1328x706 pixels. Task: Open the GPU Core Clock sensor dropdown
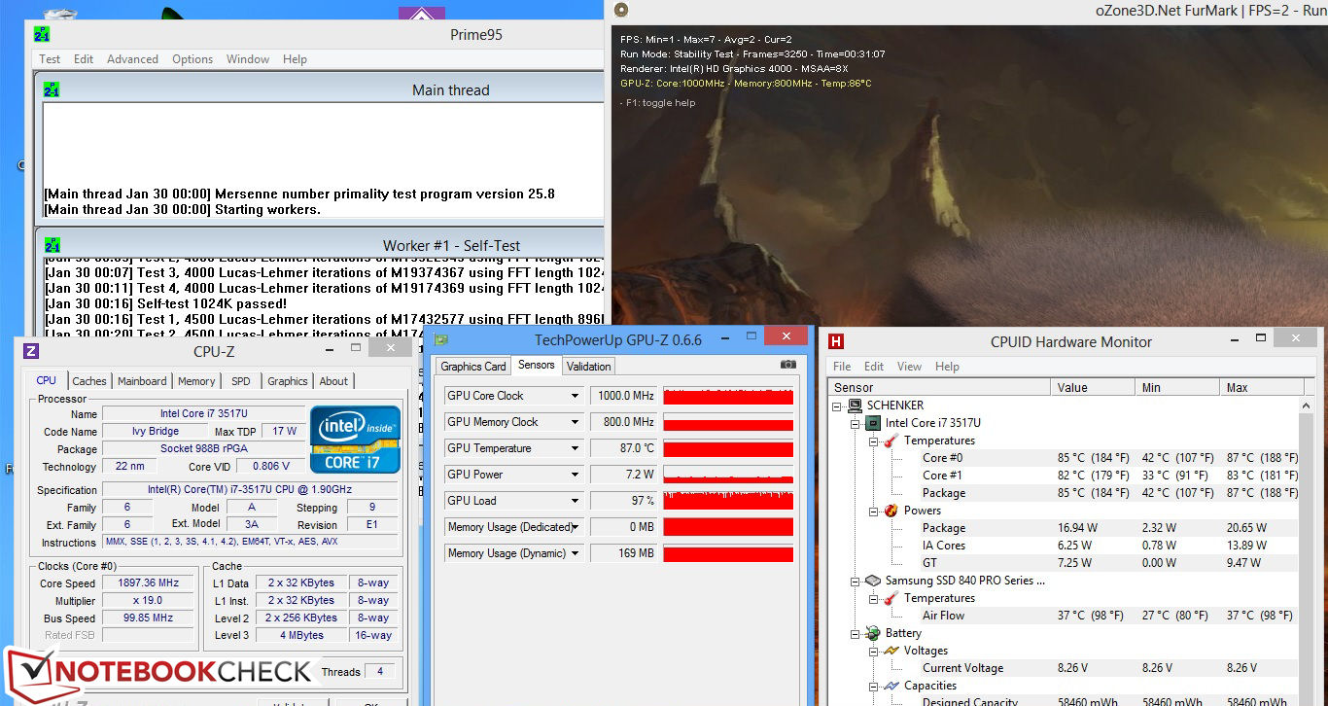[x=576, y=396]
